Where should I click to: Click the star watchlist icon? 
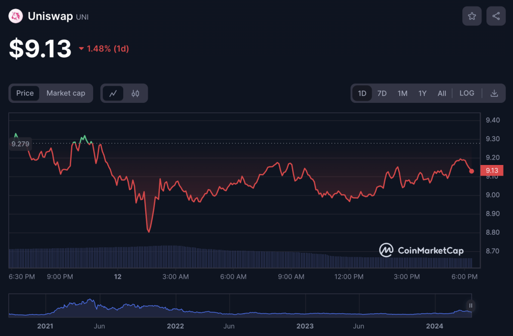coord(471,16)
